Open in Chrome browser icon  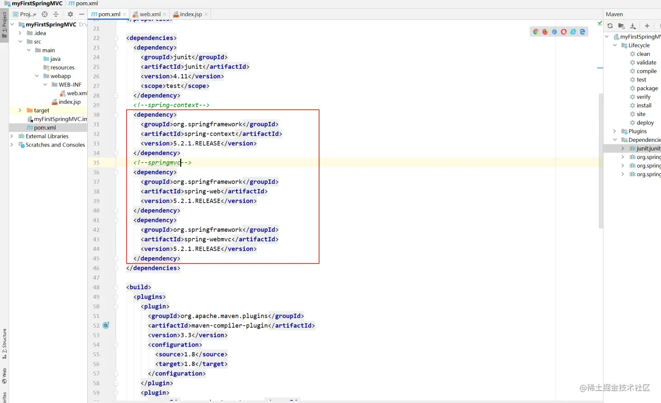pos(536,32)
